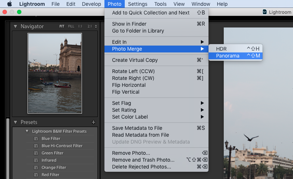Close the open Photo menu

click(x=114, y=4)
